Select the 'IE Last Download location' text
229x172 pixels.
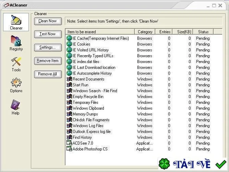click(94, 67)
